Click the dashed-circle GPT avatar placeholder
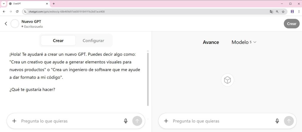The height and width of the screenshot is (132, 302). 15,24
